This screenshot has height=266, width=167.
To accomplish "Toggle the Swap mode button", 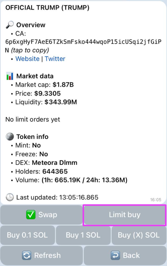I will click(42, 215).
